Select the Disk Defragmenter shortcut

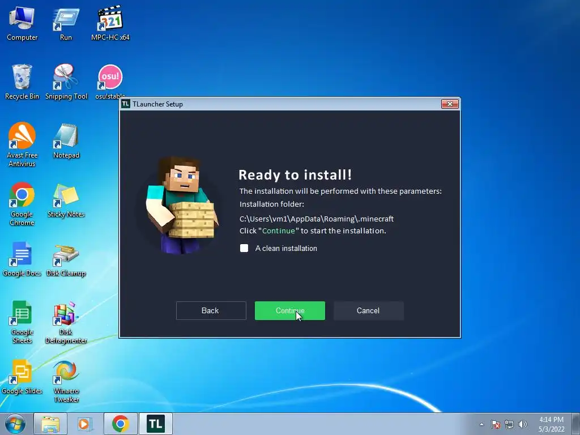66,322
